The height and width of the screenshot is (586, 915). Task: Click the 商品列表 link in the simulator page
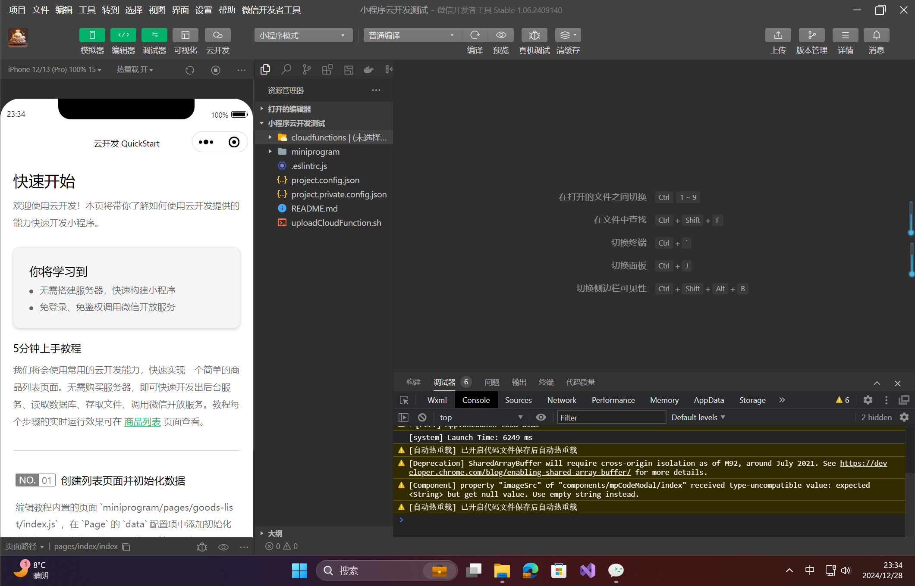142,421
